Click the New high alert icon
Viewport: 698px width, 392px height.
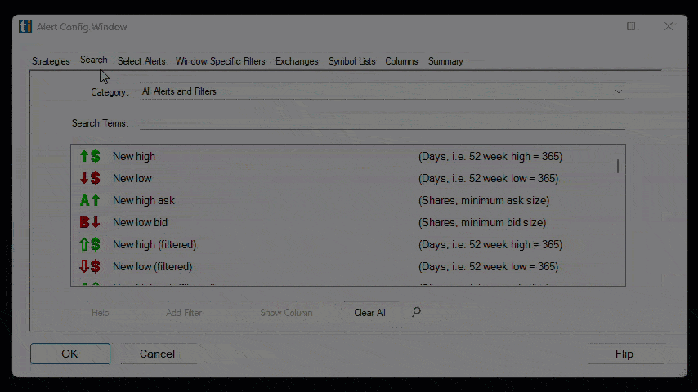point(90,156)
